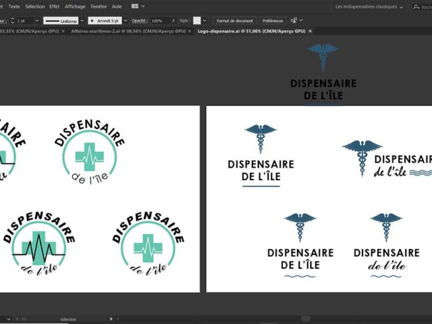This screenshot has height=324, width=432.
Task: Click the Style swatch box
Action: tap(197, 21)
